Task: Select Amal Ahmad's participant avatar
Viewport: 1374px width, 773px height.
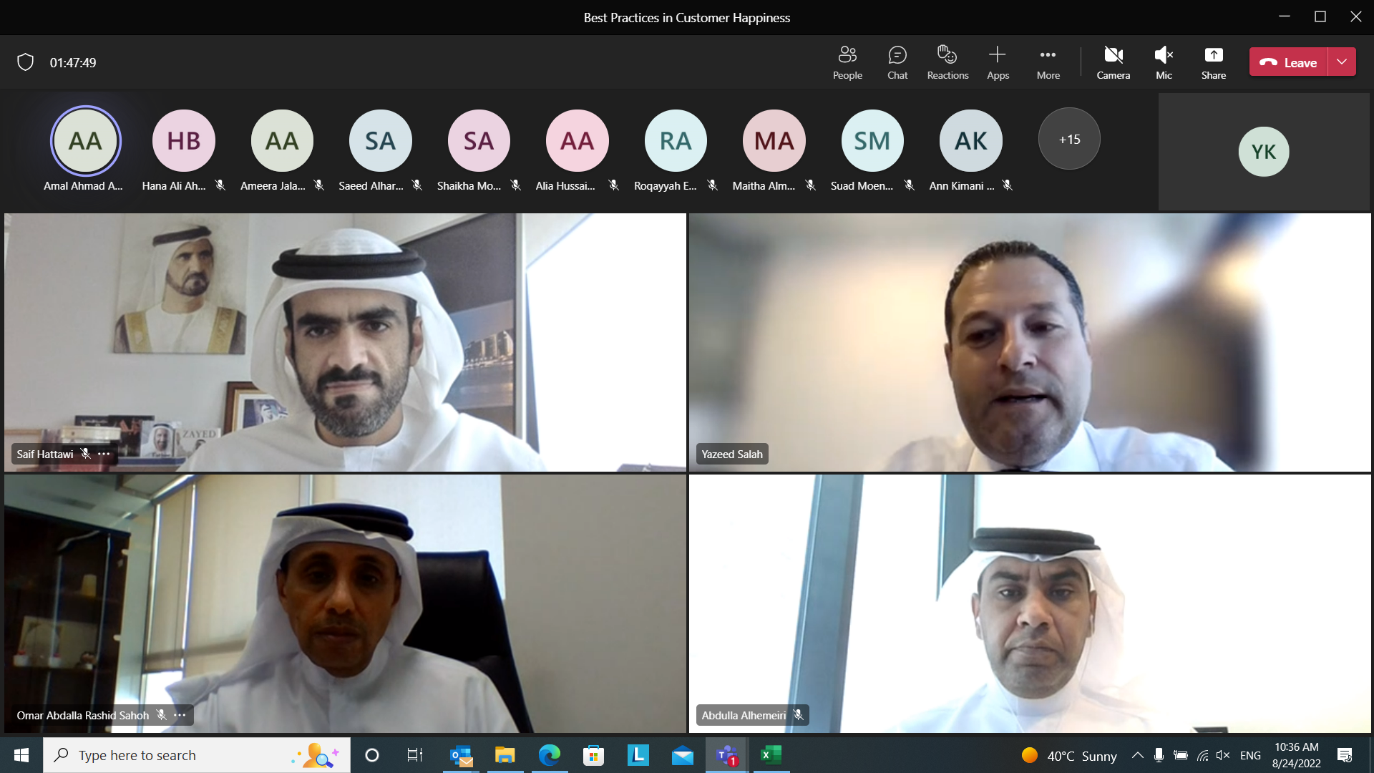Action: (x=86, y=141)
